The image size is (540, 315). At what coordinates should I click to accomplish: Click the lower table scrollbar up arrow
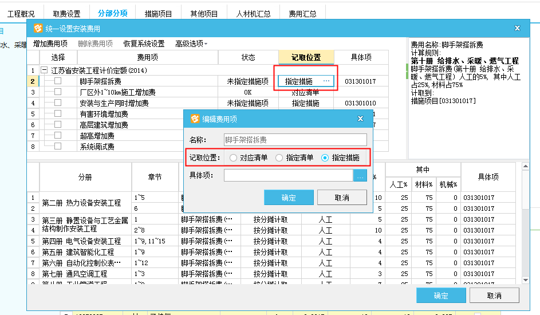(x=526, y=167)
